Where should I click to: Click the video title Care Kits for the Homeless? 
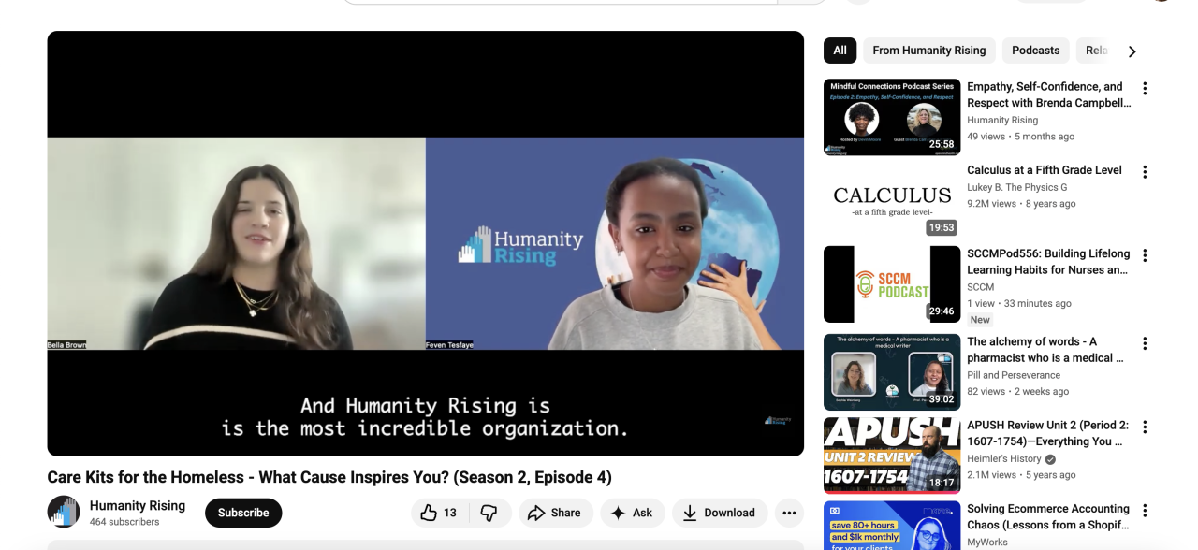pos(329,477)
